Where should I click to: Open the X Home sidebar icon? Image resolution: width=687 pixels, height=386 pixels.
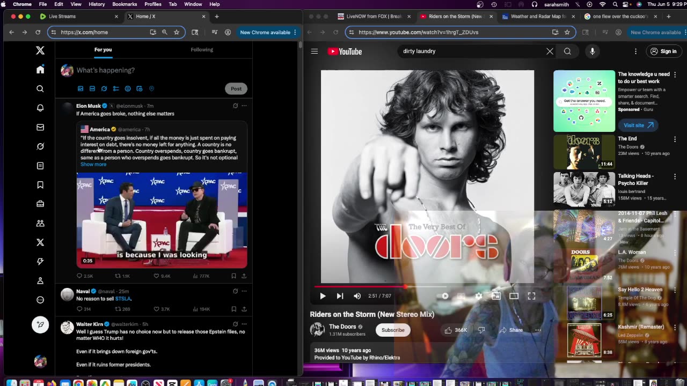[40, 70]
